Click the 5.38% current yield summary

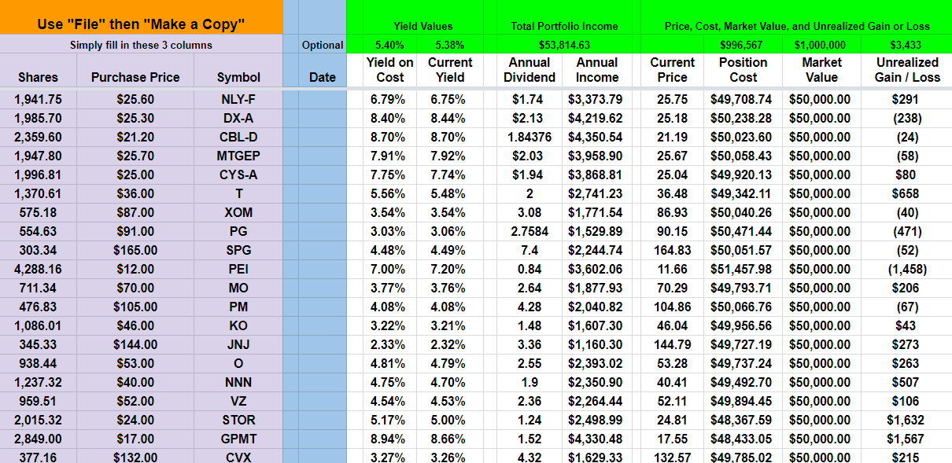(450, 45)
